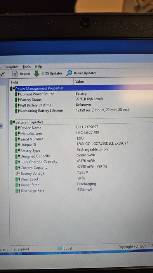The width and height of the screenshot is (153, 273).
Task: Click the value 1200LGC-LGC7.780DELL 2X39G97
Action: [103, 144]
